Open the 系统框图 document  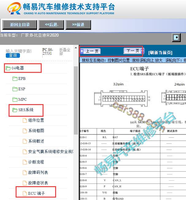coord(36,131)
